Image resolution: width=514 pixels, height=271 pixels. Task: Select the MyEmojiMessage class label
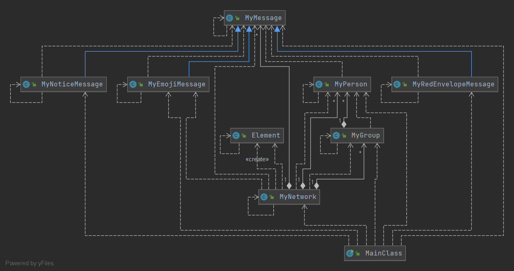click(x=177, y=84)
